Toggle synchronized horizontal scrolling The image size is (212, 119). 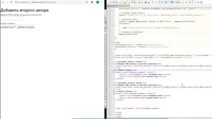[x=162, y=2]
